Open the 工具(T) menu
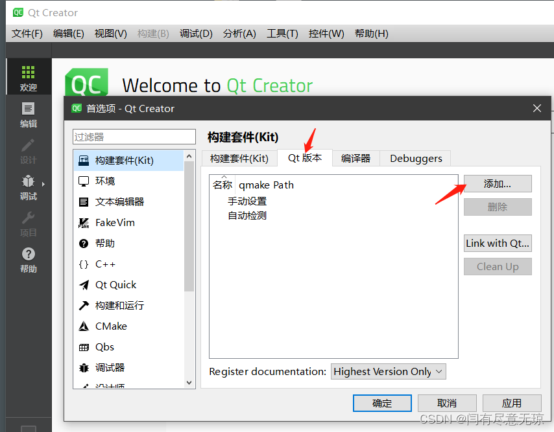Viewport: 554px width, 432px height. click(x=282, y=33)
